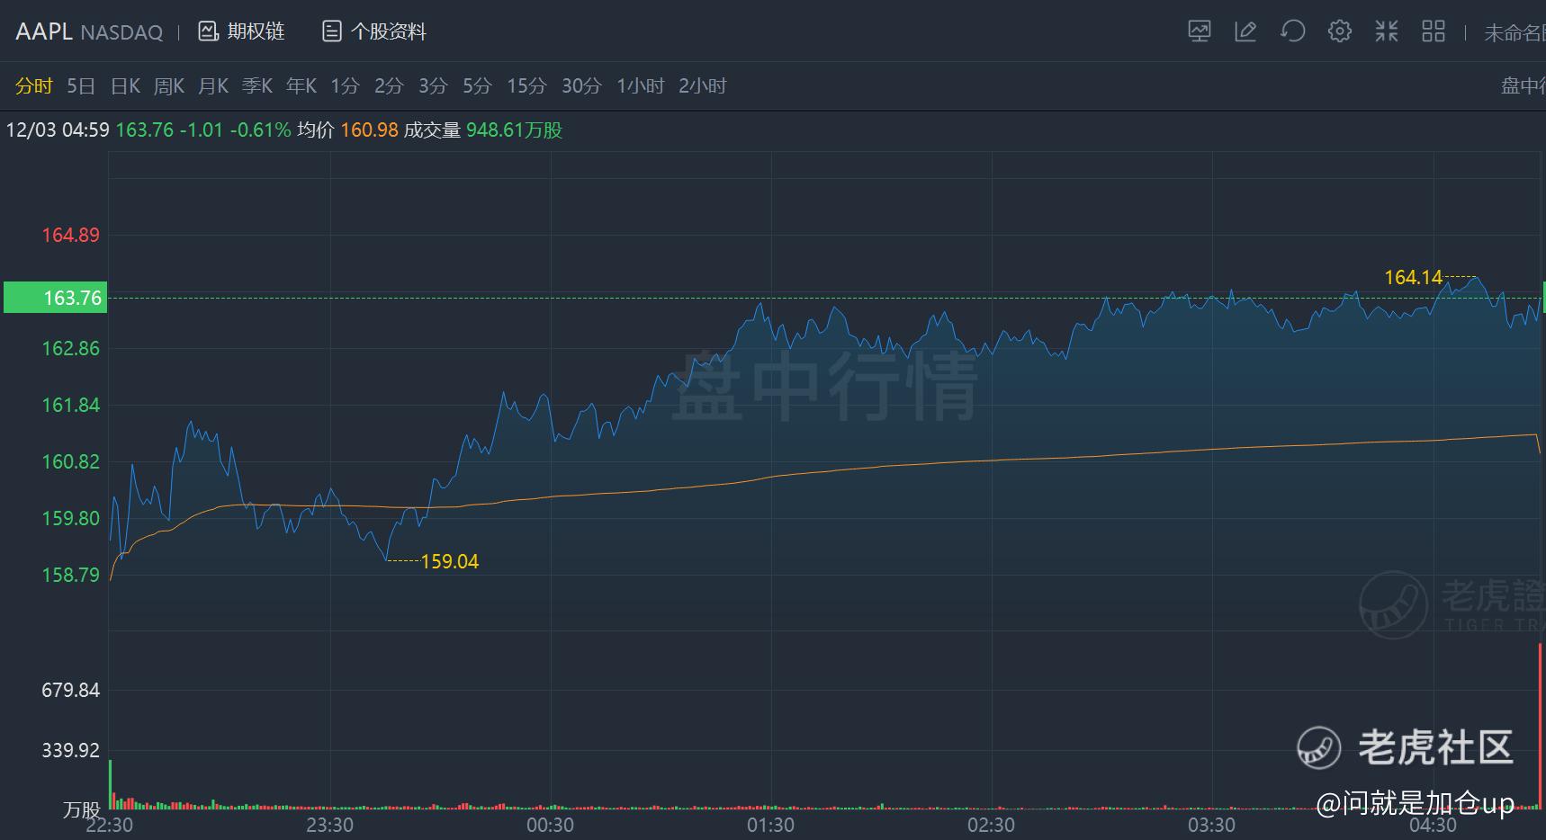
Task: Click the refresh chart icon
Action: [1292, 31]
